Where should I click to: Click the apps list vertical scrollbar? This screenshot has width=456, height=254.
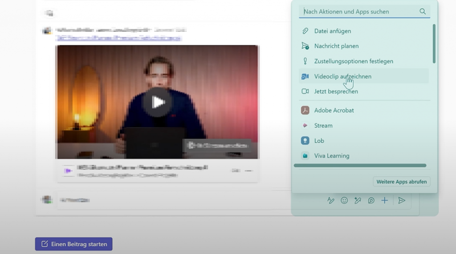click(434, 44)
